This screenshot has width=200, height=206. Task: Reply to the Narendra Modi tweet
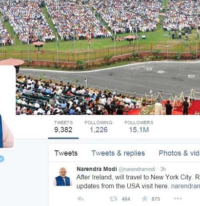(80, 199)
